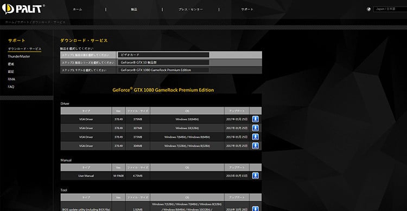Open 製品 in the top navigation
Viewport: 407px width, 211px height.
134,9
